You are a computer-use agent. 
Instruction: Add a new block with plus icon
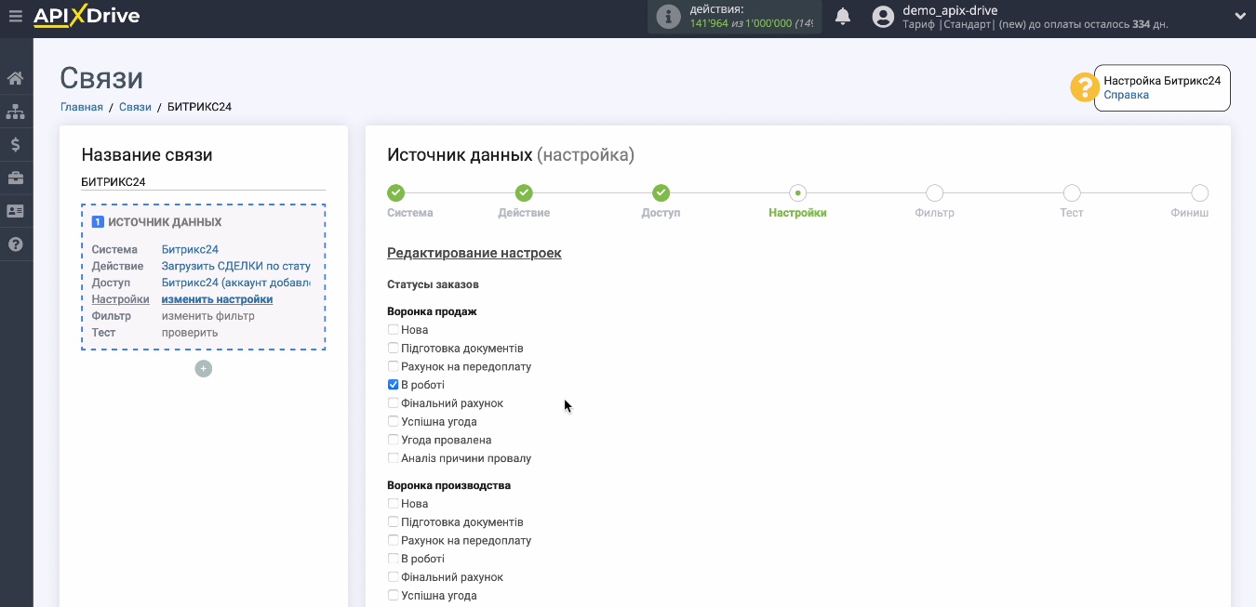coord(204,369)
